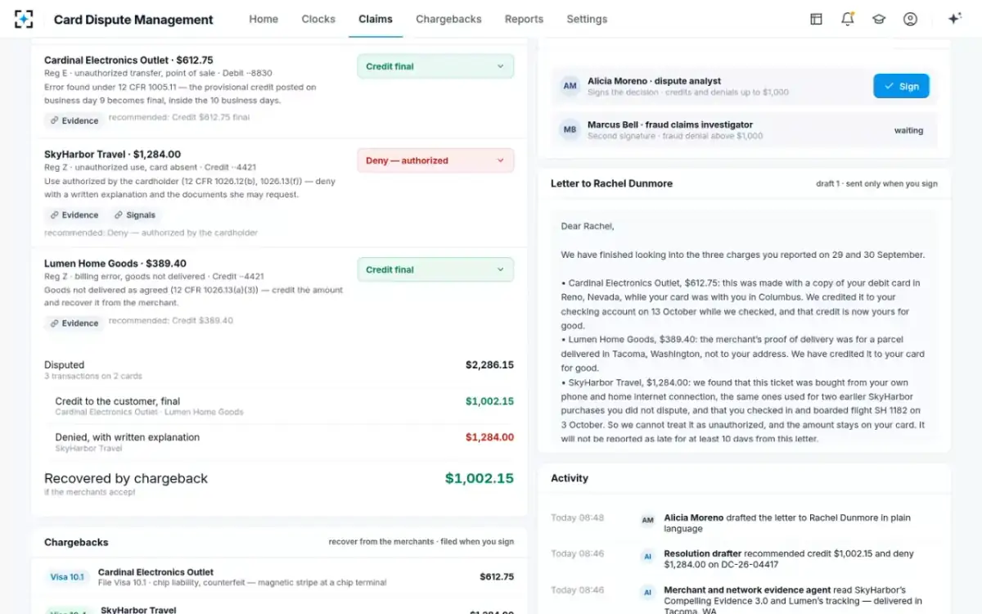Click Marcus Bell's MB avatar
This screenshot has width=982, height=614.
[570, 129]
